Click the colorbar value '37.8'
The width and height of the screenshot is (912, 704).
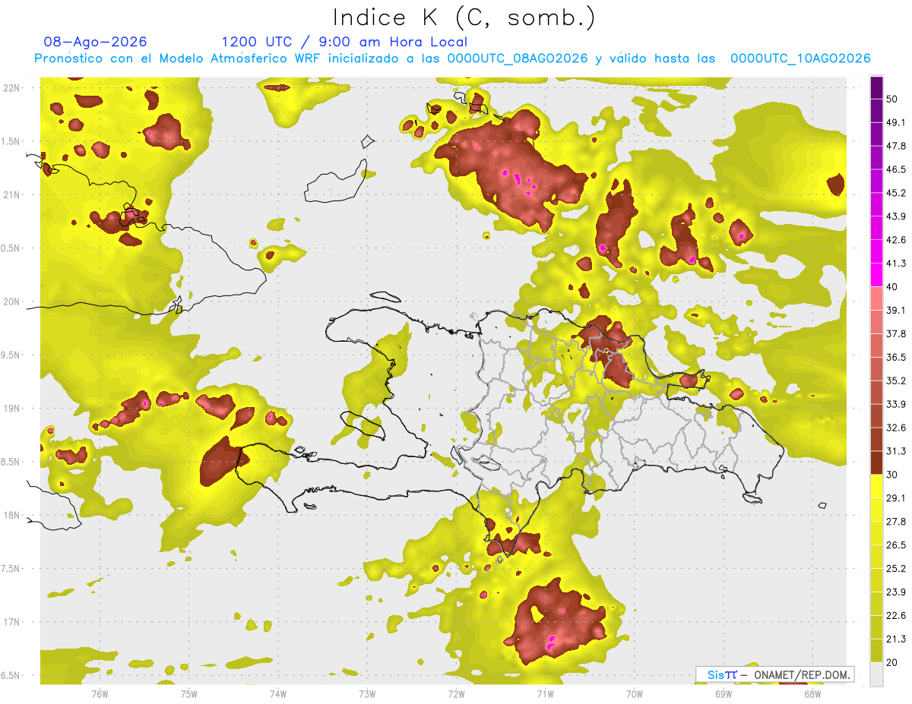coord(896,333)
